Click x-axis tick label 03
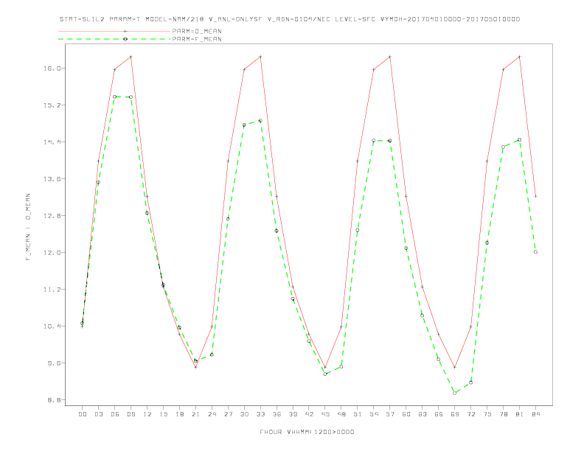584x451 pixels. [x=98, y=414]
